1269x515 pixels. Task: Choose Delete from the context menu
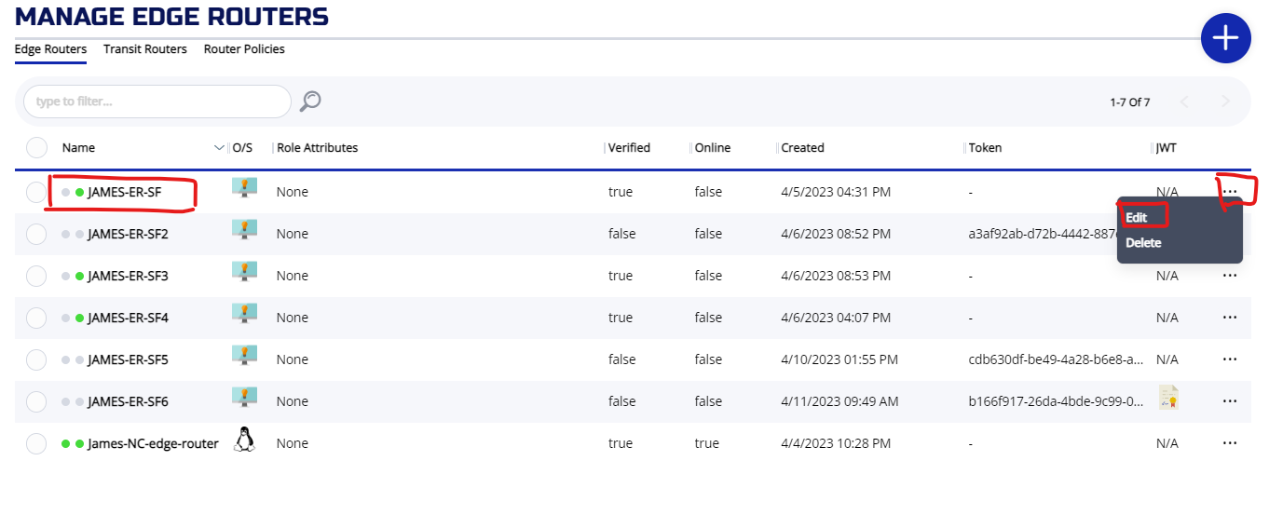point(1143,243)
